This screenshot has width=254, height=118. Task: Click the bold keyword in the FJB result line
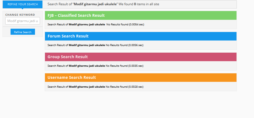[x=87, y=25]
